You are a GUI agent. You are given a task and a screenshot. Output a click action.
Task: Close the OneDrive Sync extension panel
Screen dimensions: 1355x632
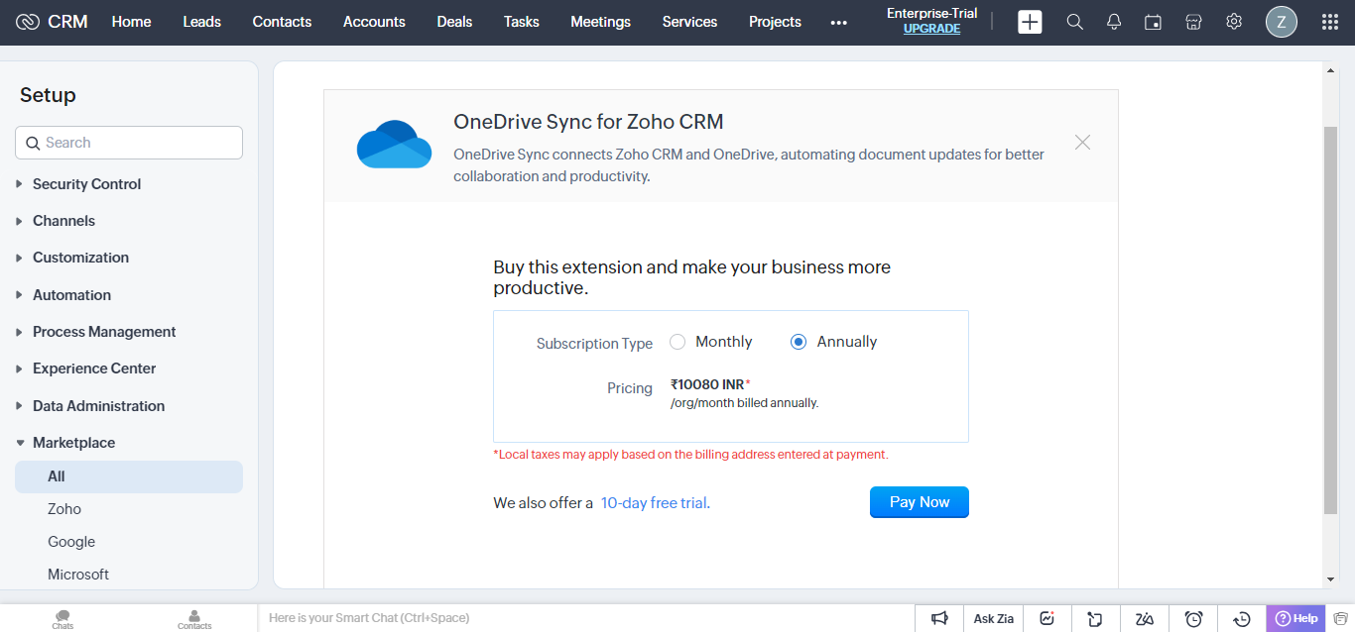click(x=1082, y=143)
